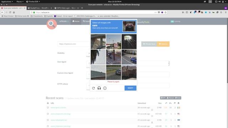Select the captcha tile with the overpass bridge
This screenshot has height=128, width=228.
98,42
